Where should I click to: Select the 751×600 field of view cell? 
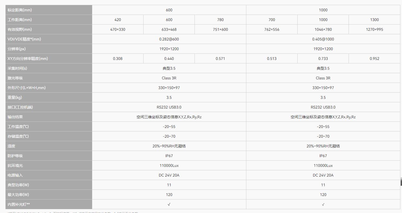pos(220,29)
